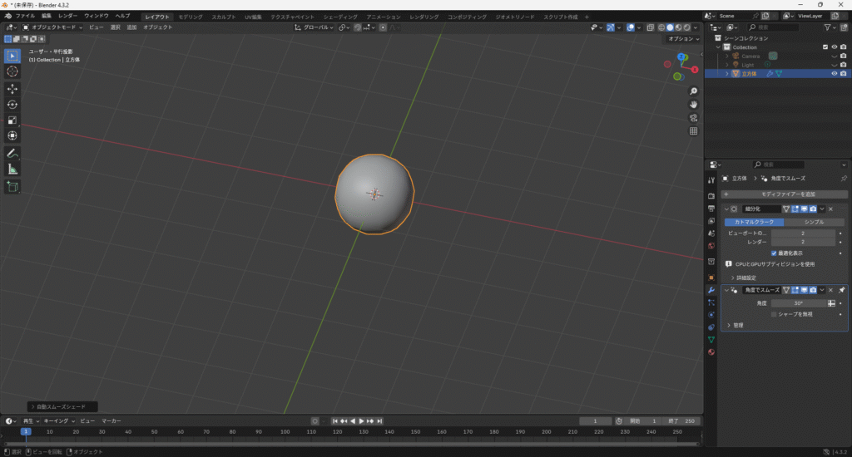Select rendered viewport shading
The image size is (852, 457).
tap(687, 27)
